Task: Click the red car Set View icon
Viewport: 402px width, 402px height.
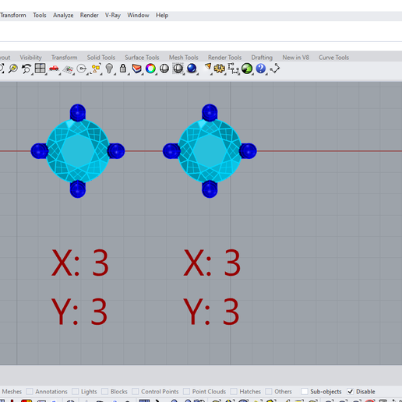Action: pos(54,69)
